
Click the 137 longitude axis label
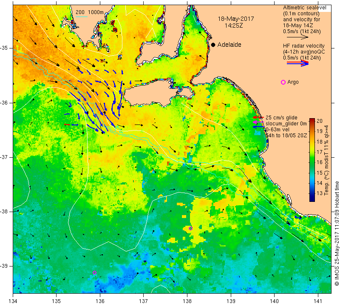click(x=144, y=301)
